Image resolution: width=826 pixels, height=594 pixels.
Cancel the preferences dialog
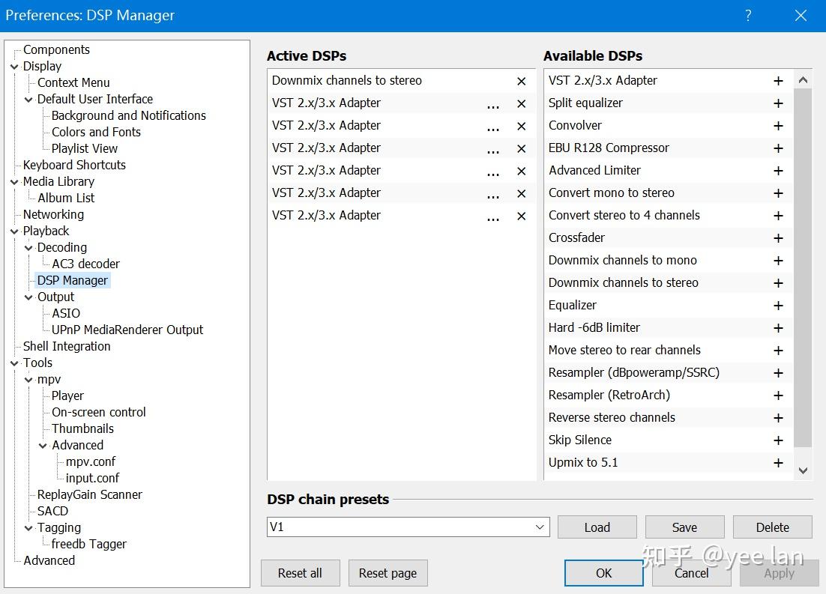[x=691, y=573]
